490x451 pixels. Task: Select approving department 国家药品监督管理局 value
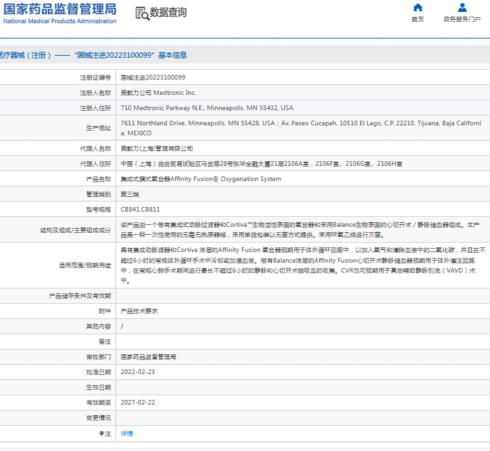tap(148, 357)
